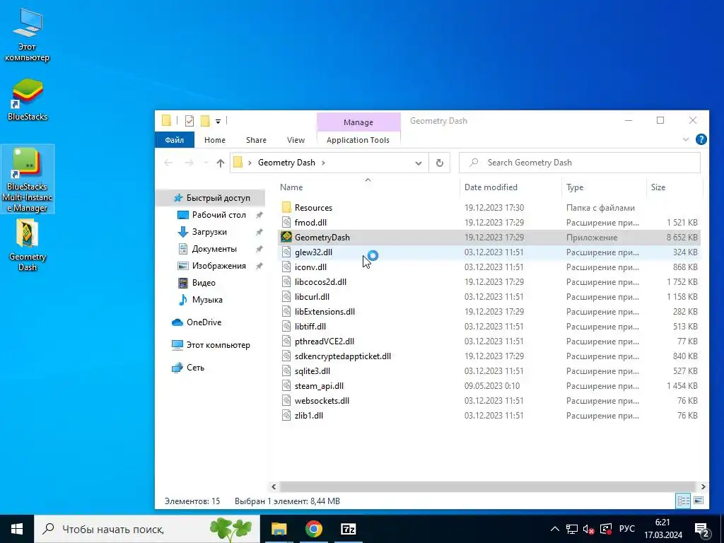The image size is (724, 543).
Task: Open the BlueStacks desktop shortcut
Action: point(28,99)
